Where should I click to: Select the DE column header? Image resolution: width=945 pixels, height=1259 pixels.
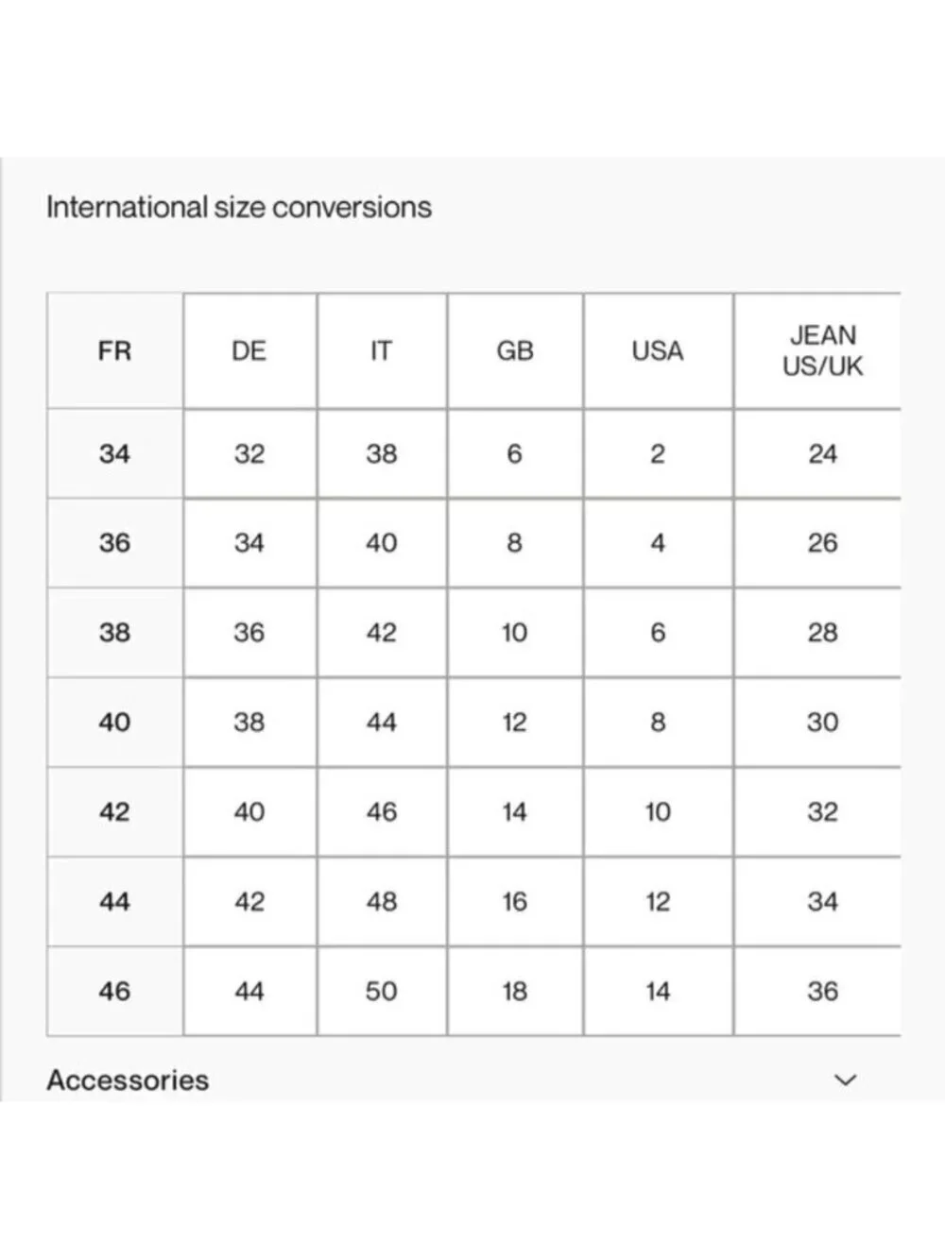pyautogui.click(x=249, y=350)
